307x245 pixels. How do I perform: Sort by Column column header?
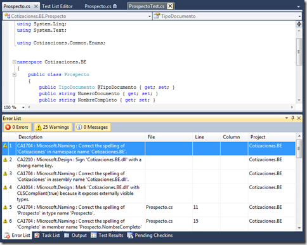point(234,137)
